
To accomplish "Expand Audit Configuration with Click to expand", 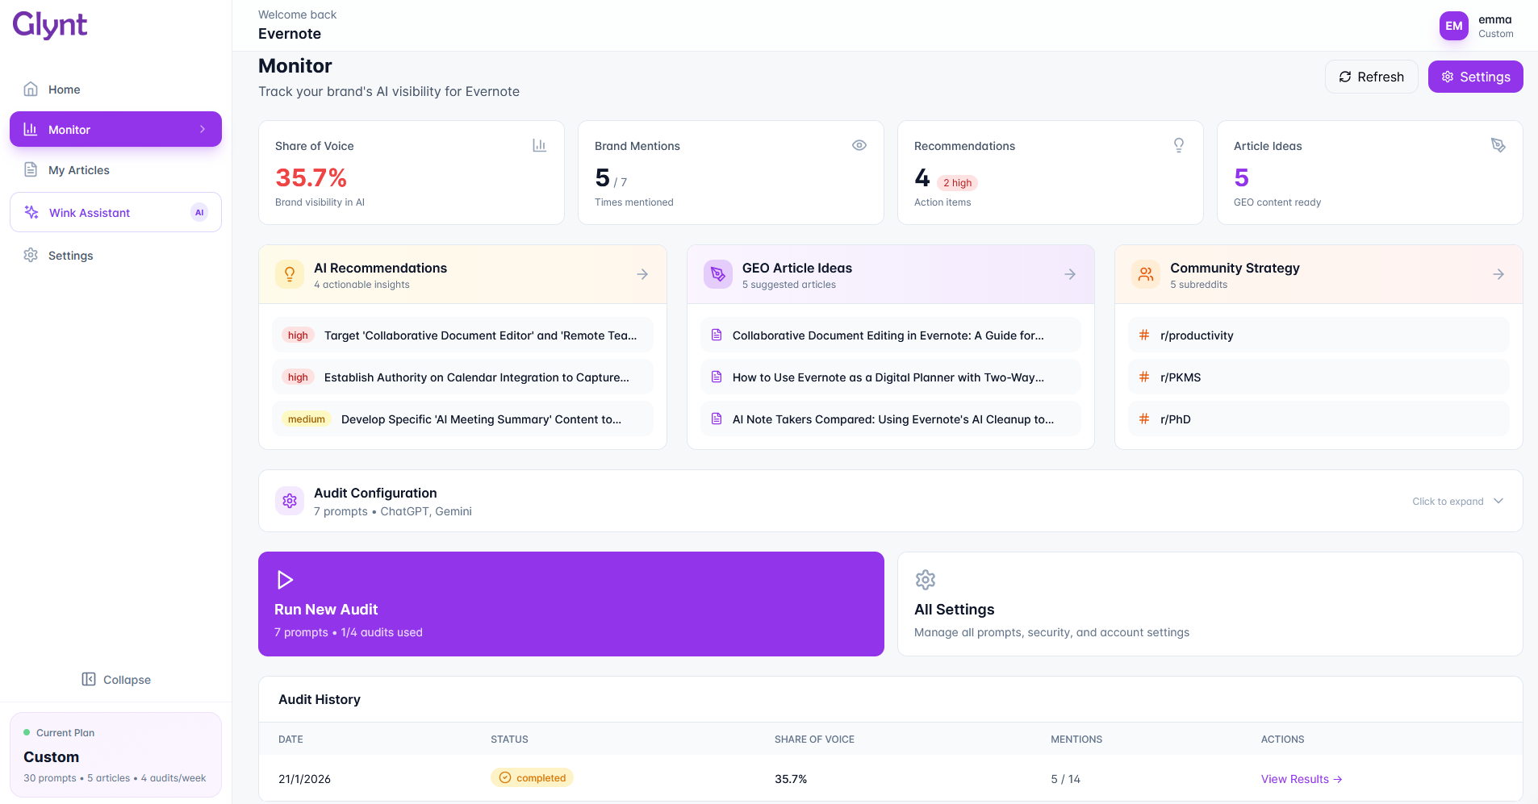I will coord(1448,502).
